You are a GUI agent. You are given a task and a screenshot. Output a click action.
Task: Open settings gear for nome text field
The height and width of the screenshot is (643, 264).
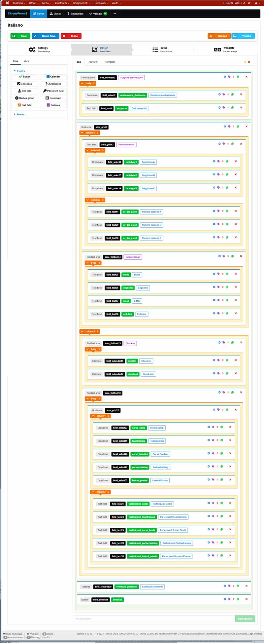coord(214,274)
